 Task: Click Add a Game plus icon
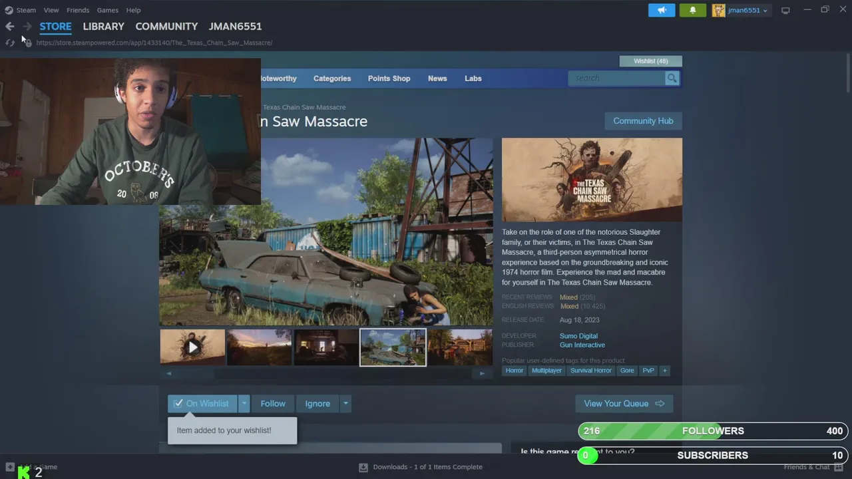[x=10, y=467]
